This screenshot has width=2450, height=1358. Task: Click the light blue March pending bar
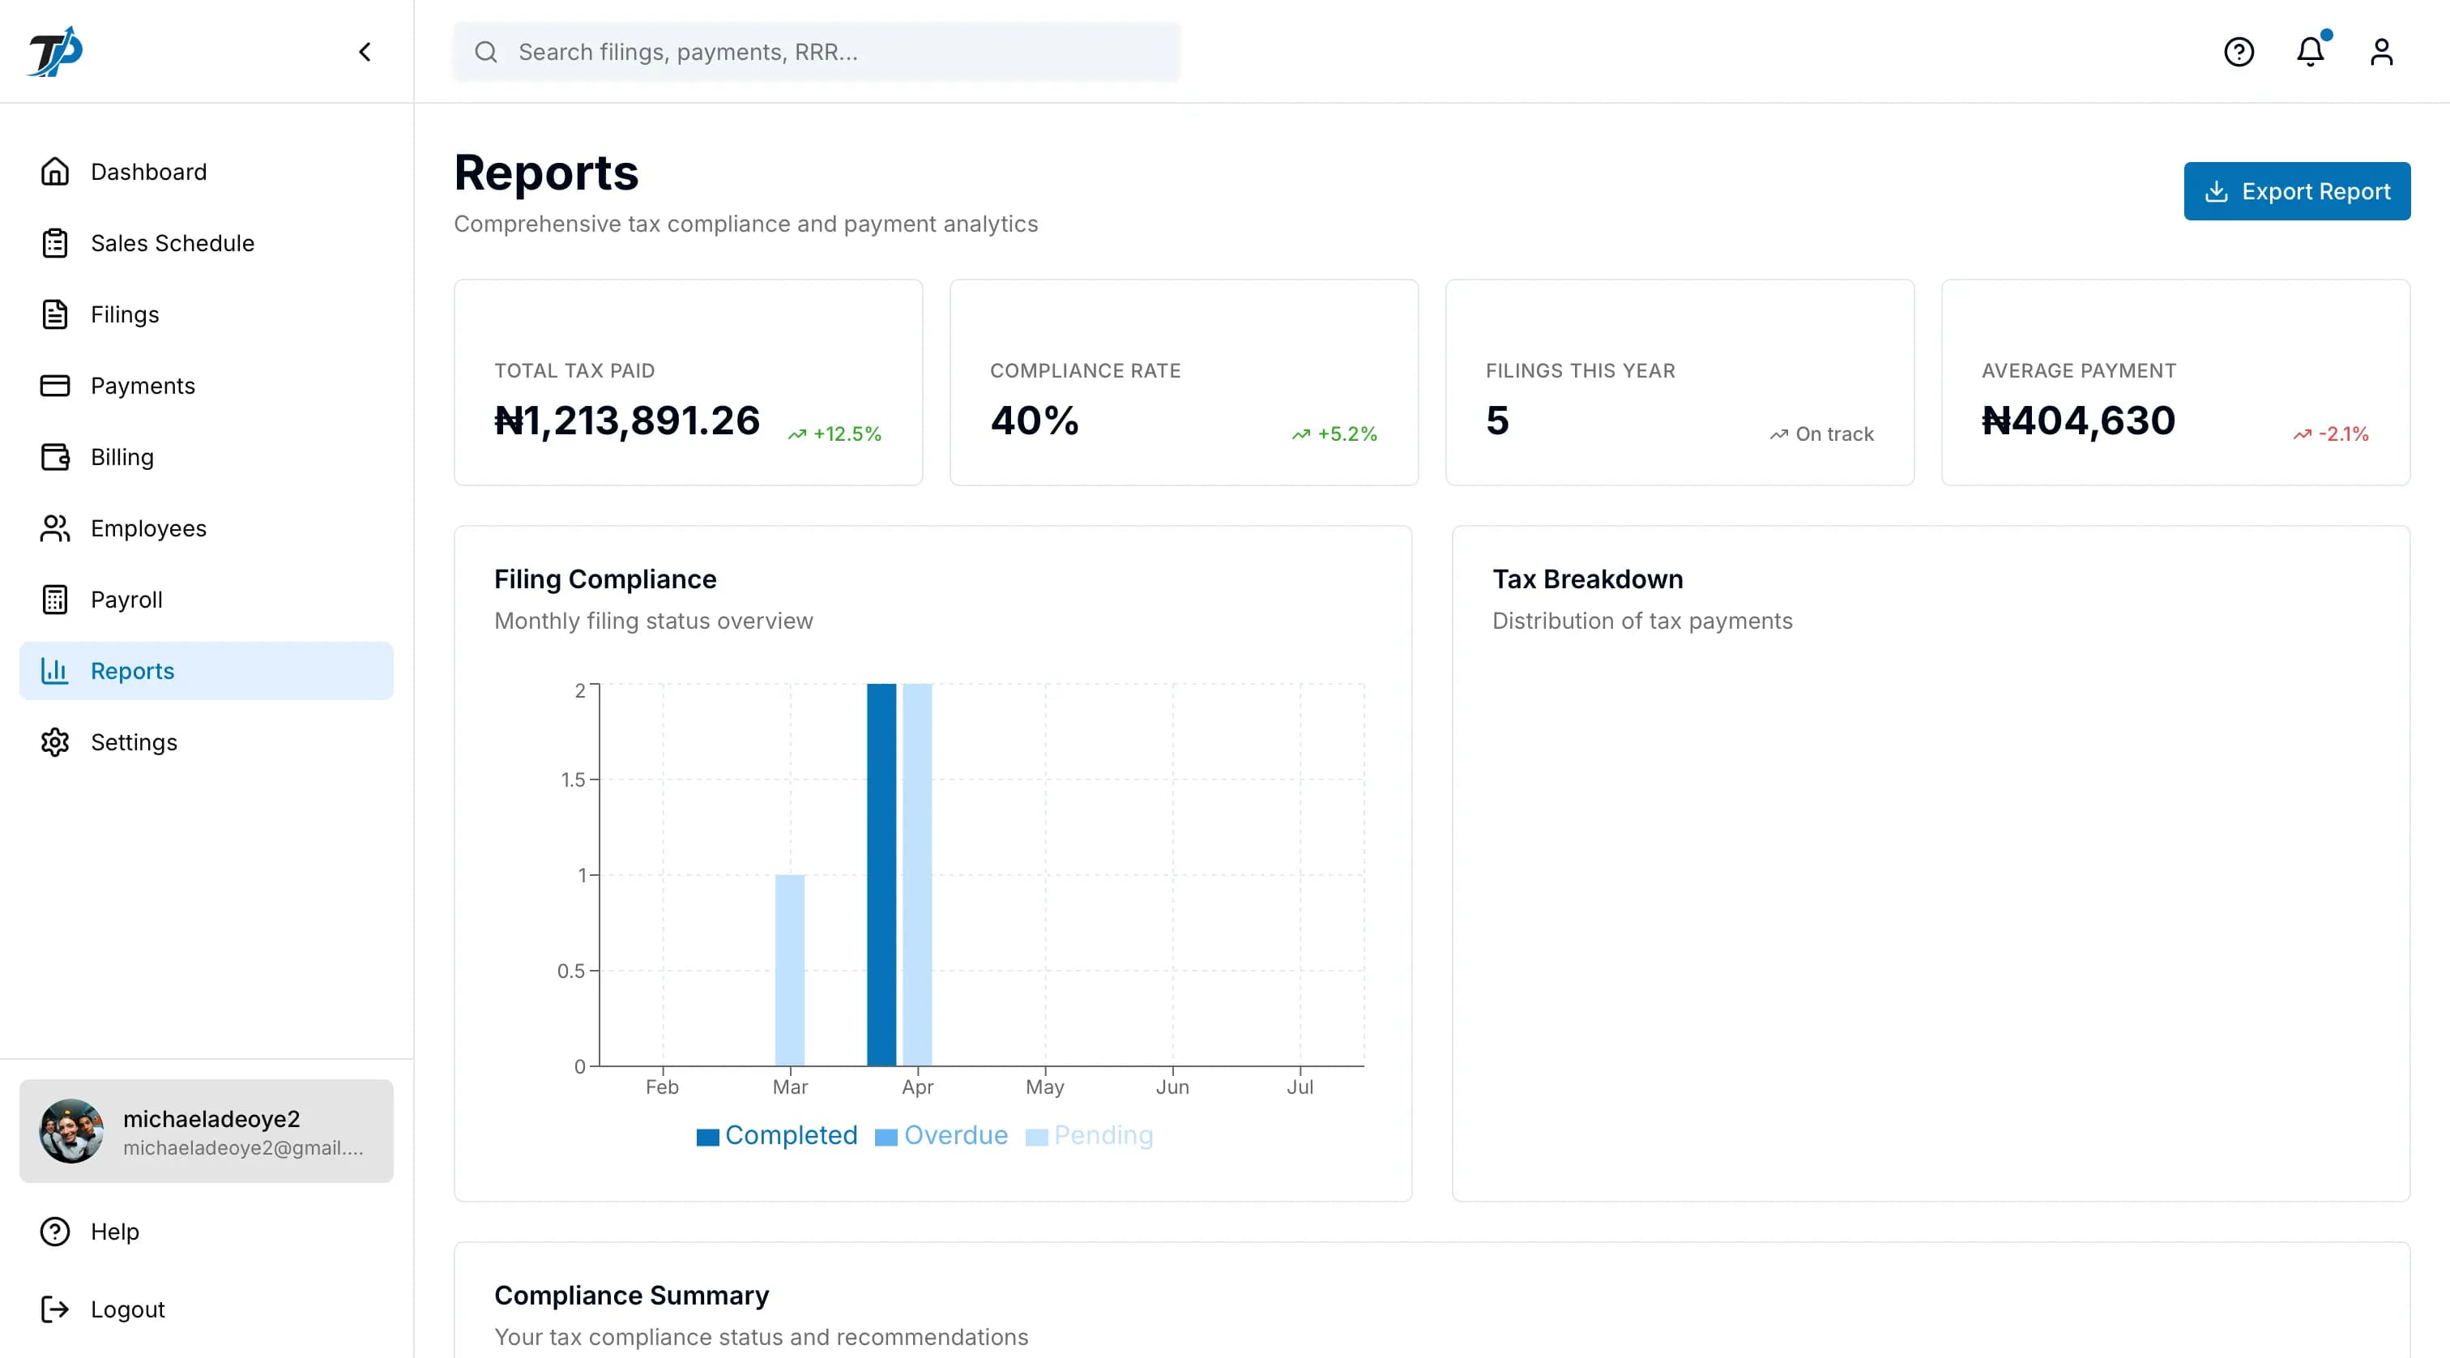(789, 970)
